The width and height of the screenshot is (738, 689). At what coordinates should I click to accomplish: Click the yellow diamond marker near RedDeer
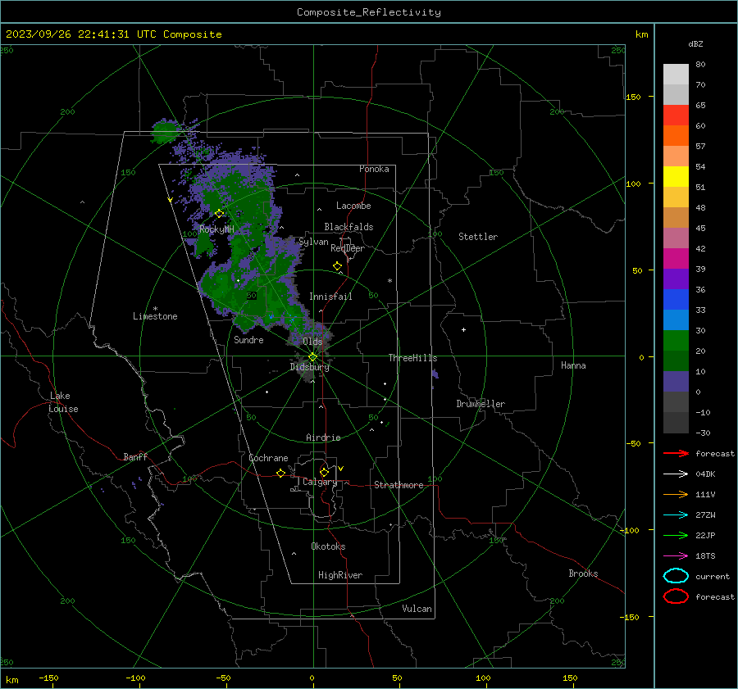pos(338,266)
